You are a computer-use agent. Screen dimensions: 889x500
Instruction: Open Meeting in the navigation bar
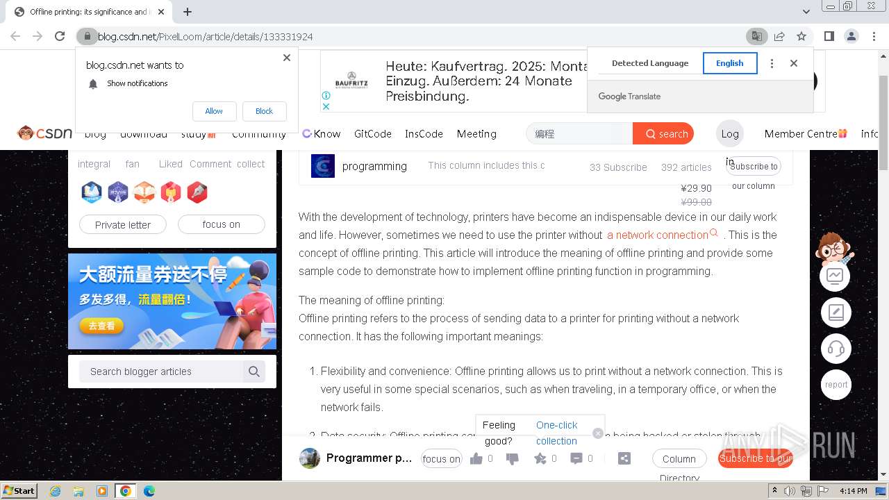coord(476,134)
